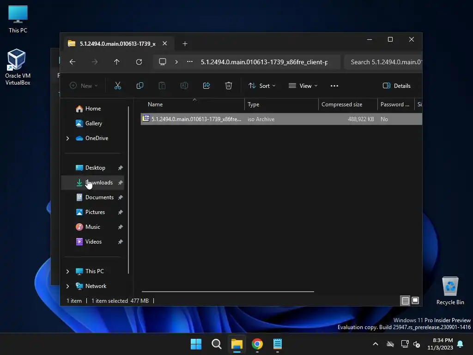Viewport: 473px width, 355px height.
Task: Open taskbar Search
Action: [x=216, y=344]
